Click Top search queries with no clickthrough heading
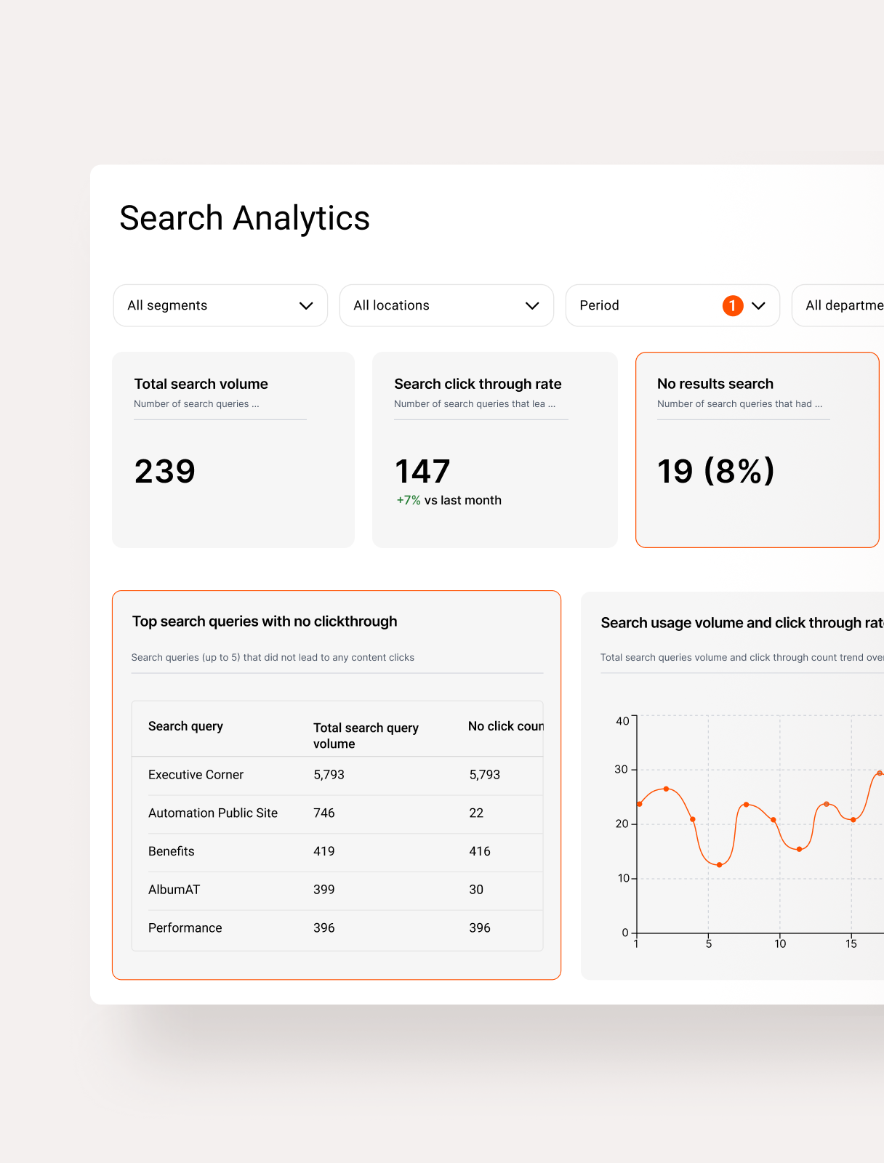Viewport: 884px width, 1163px height. coord(265,621)
